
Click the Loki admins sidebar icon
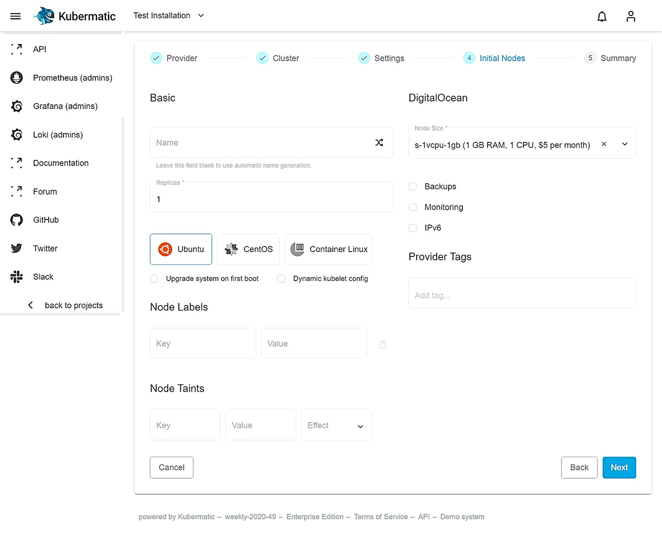click(x=16, y=135)
